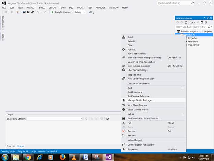The height and width of the screenshot is (161, 214).
Task: Select View in Browser (Google Chrome)
Action: [x=153, y=58]
